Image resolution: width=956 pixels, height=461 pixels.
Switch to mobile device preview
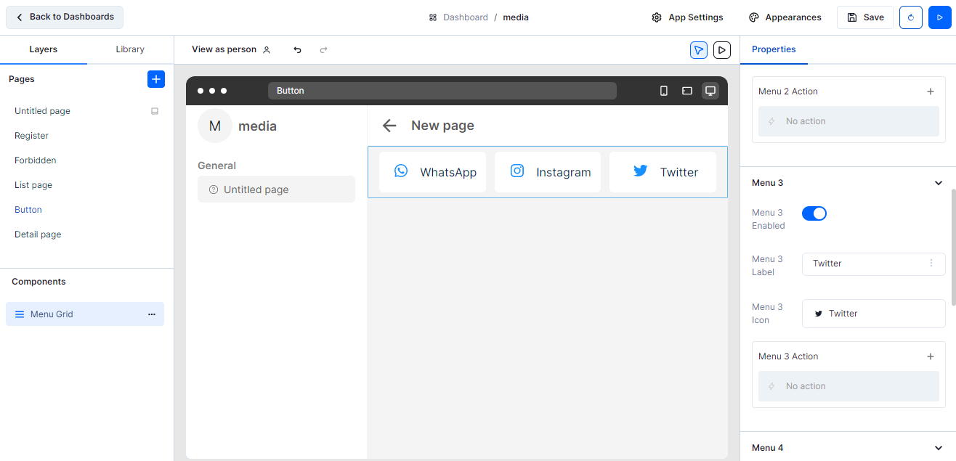tap(663, 91)
